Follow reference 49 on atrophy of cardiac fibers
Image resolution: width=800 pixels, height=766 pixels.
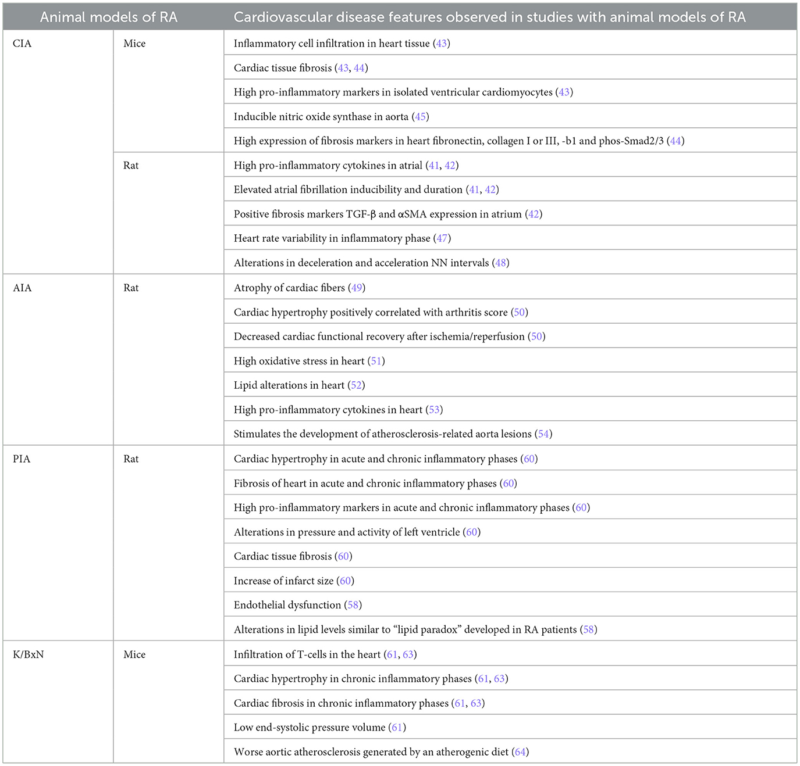(x=357, y=288)
